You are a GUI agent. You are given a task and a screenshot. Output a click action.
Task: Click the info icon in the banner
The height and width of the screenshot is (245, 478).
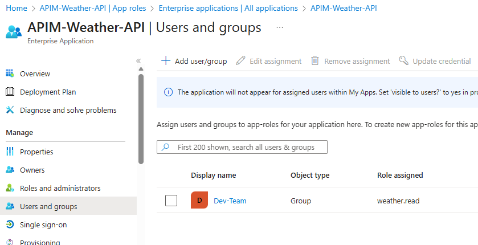coord(168,92)
